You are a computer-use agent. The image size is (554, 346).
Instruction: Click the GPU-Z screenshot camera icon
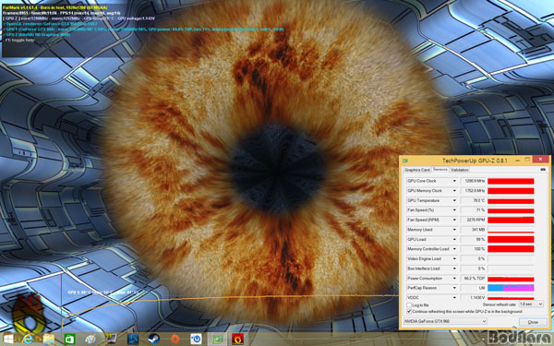543,170
